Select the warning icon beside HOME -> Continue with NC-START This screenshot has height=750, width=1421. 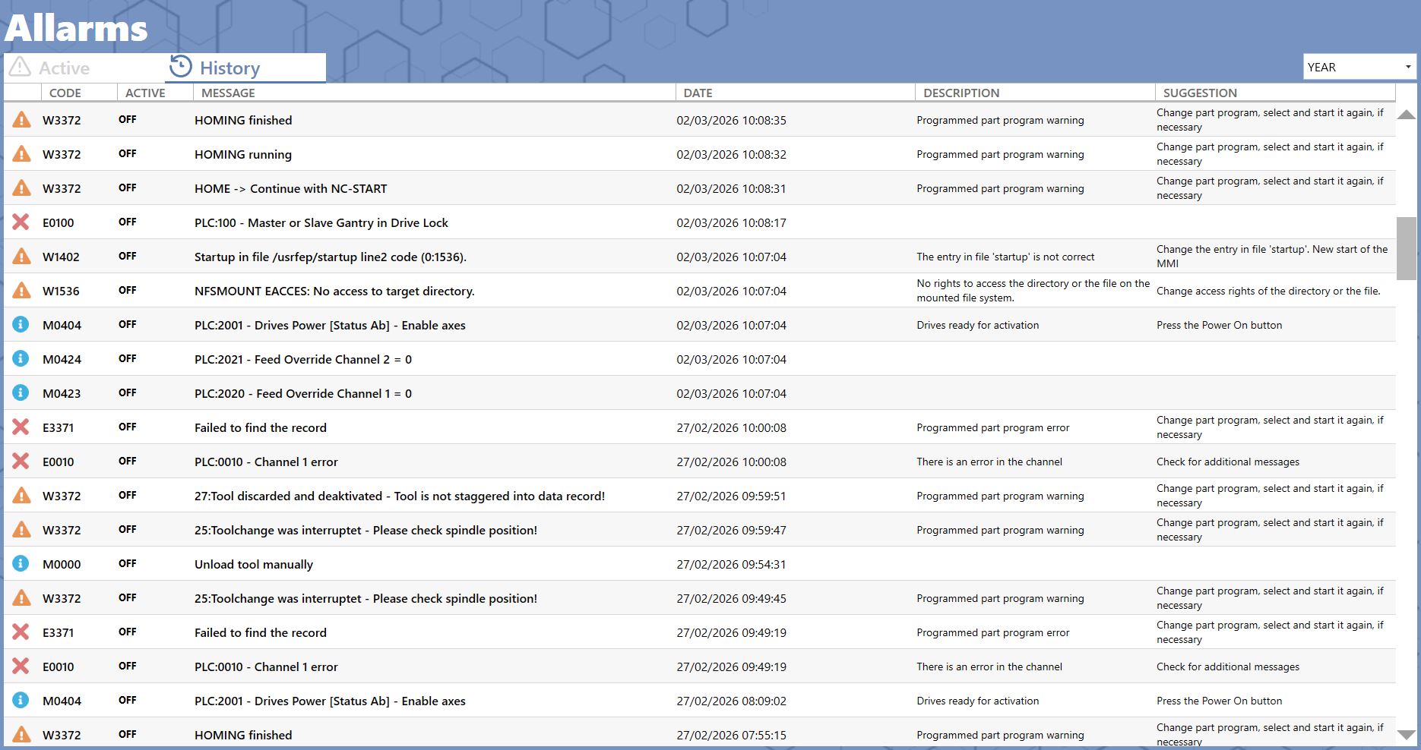21,188
